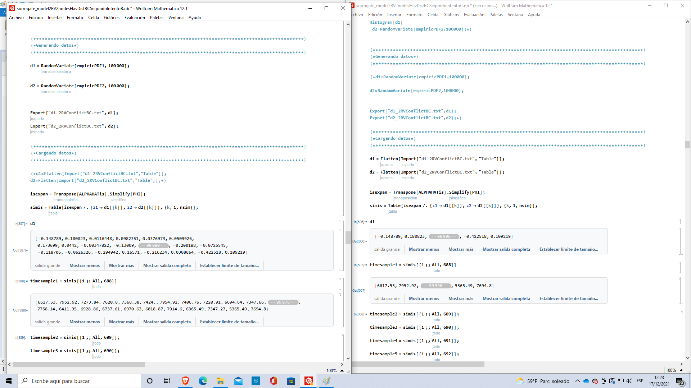
Task: Open Evaluación menu in right window
Action: coord(474,15)
